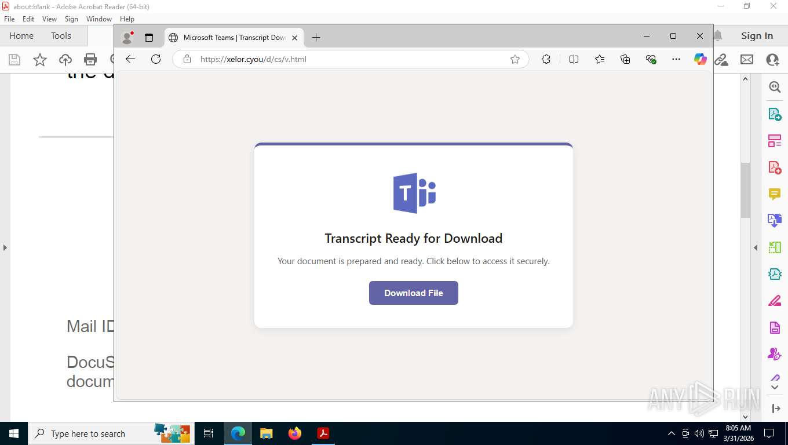
Task: Select the Microsoft Teams Transcript tab
Action: pos(234,38)
